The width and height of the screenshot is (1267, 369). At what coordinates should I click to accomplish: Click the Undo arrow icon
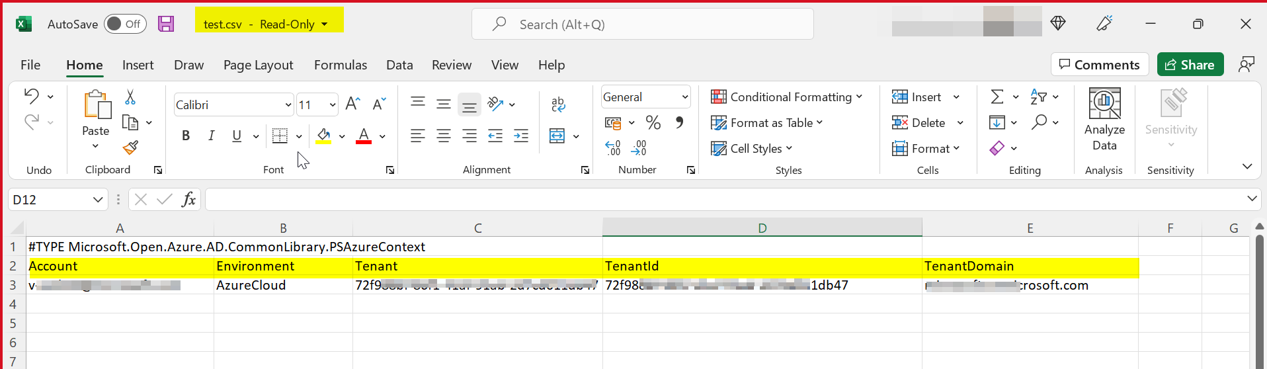31,96
